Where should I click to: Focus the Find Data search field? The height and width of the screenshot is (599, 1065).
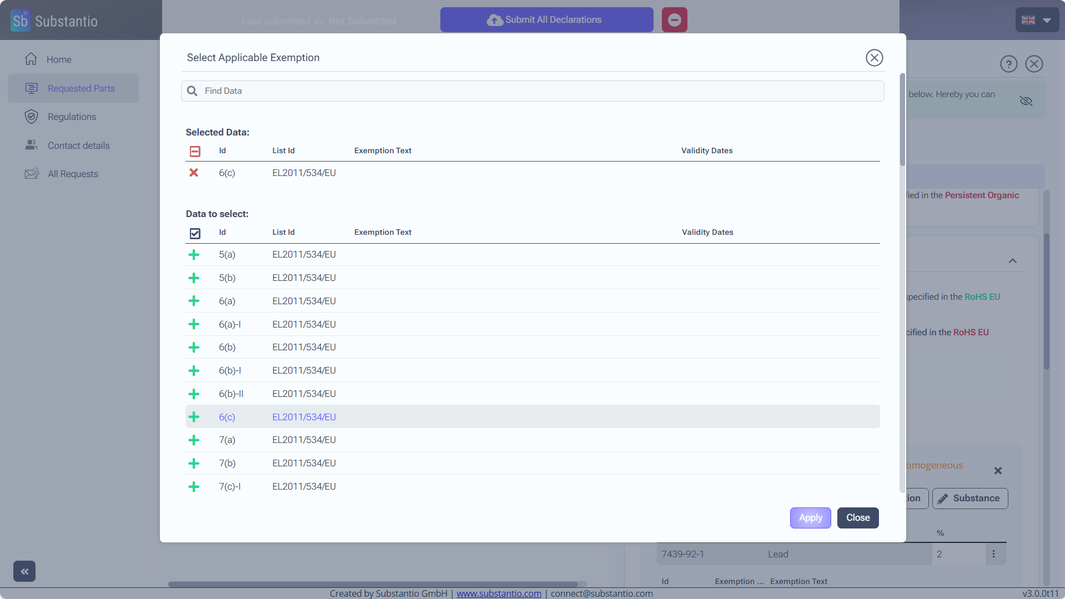533,91
